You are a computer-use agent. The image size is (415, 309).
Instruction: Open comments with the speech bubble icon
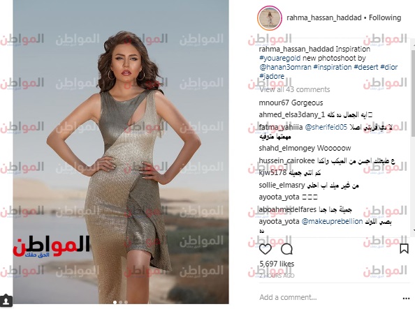[286, 249]
